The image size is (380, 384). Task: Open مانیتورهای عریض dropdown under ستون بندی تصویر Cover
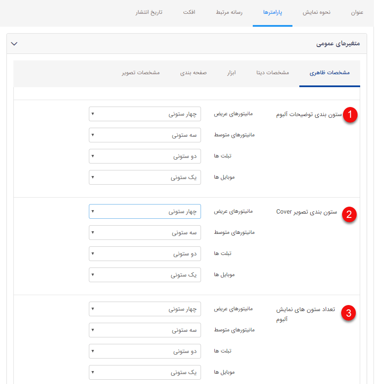[x=144, y=211]
